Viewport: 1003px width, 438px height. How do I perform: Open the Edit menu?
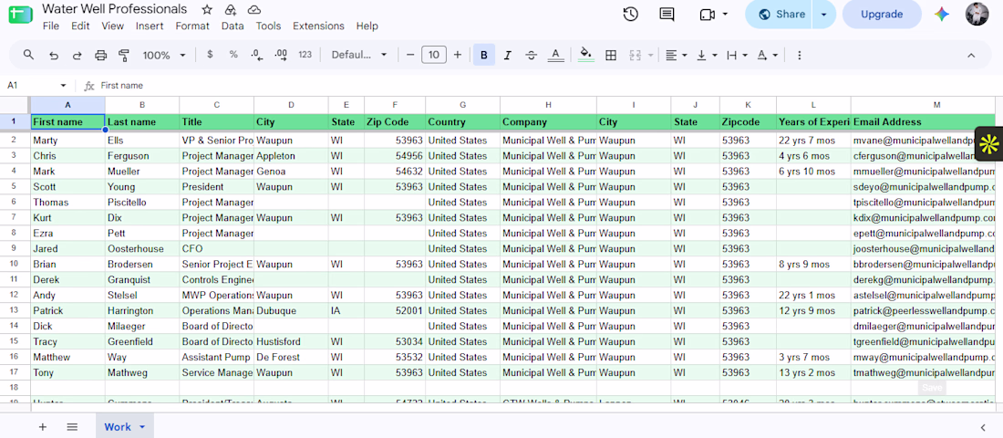(80, 26)
